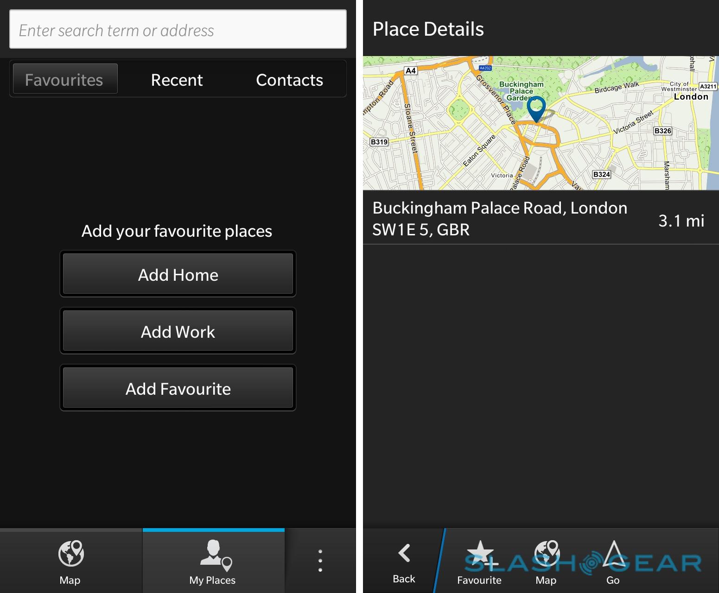Image resolution: width=719 pixels, height=593 pixels.
Task: Open the Map globe icon in left bar
Action: click(x=70, y=553)
